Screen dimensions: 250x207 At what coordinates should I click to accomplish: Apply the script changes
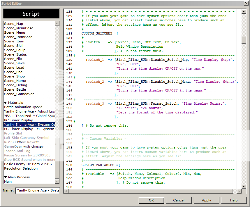pyautogui.click(x=206, y=200)
